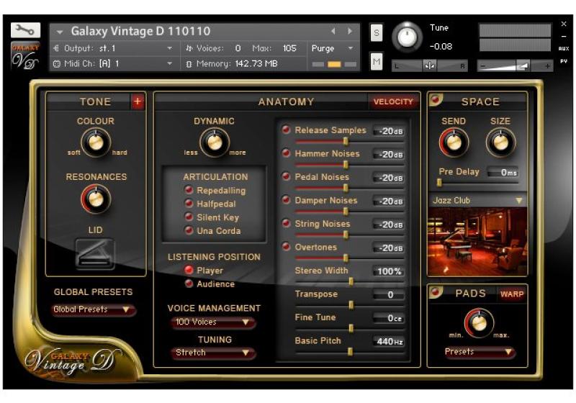Open the Global Presets dropdown

pos(94,309)
